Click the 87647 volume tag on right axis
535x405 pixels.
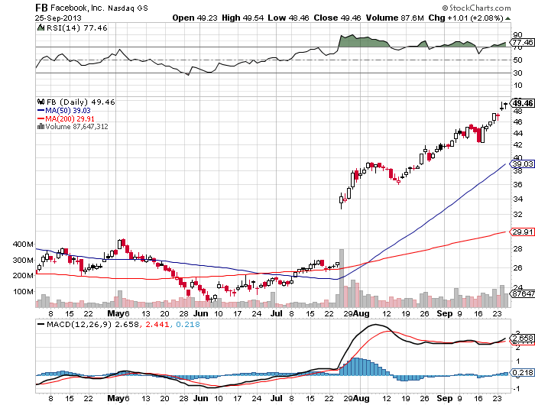[x=522, y=293]
